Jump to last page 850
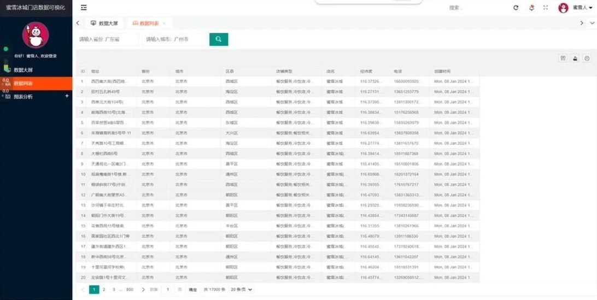Image resolution: width=597 pixels, height=300 pixels. pos(130,290)
